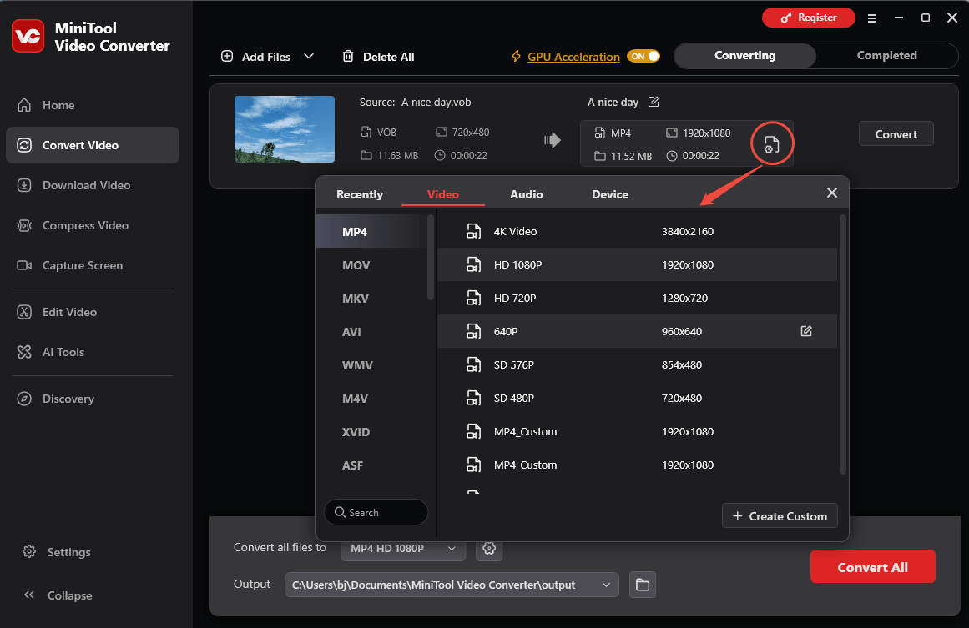
Task: Click Delete All
Action: [x=378, y=57]
